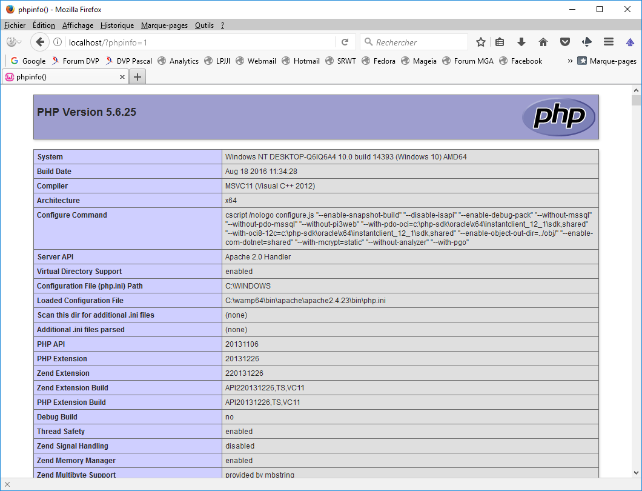This screenshot has height=491, width=642.
Task: Reload the page with the refresh icon
Action: point(345,42)
